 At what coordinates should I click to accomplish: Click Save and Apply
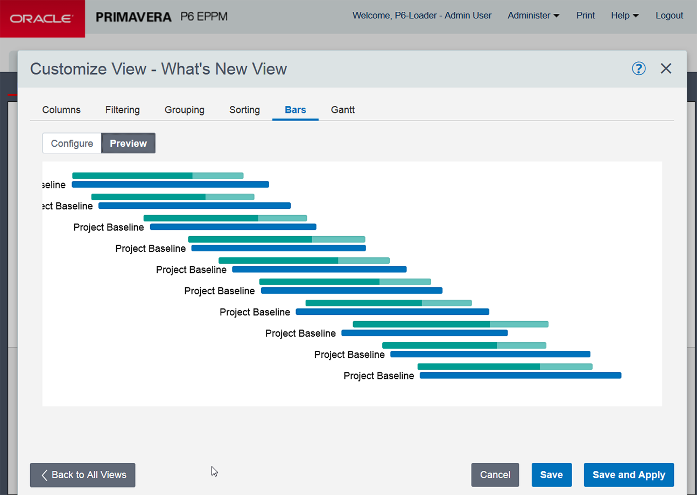click(x=629, y=475)
